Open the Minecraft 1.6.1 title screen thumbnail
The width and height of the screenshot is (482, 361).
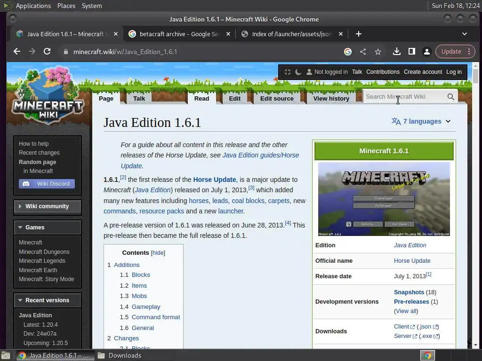click(x=384, y=199)
